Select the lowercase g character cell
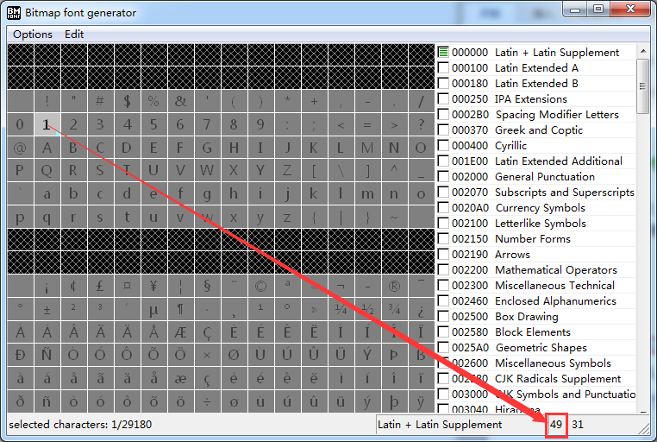Image resolution: width=657 pixels, height=442 pixels. click(x=207, y=193)
